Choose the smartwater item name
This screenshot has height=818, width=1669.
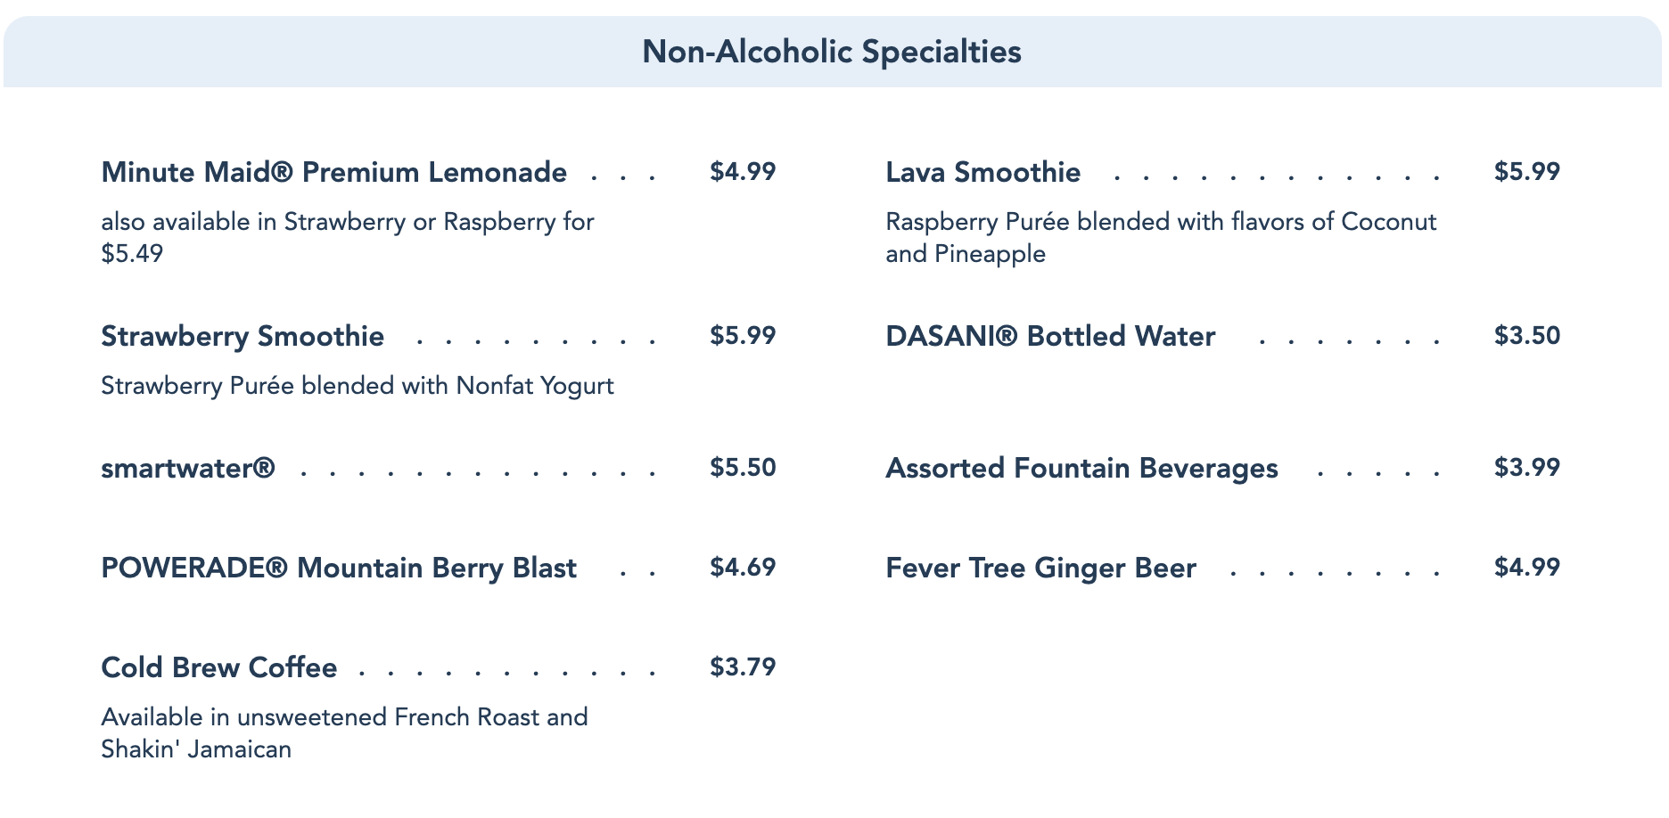pyautogui.click(x=188, y=468)
